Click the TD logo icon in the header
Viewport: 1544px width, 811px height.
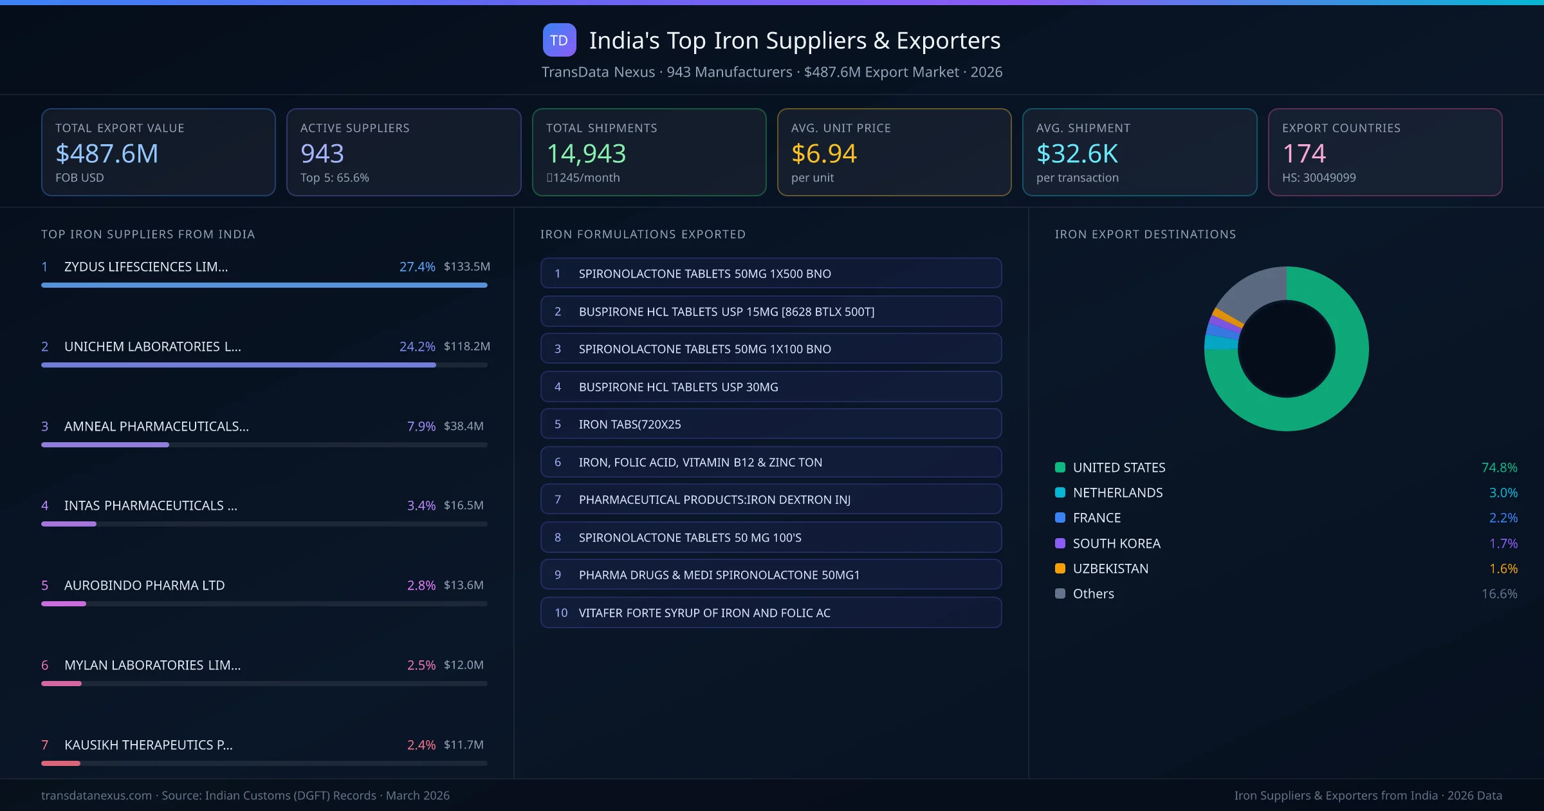559,40
